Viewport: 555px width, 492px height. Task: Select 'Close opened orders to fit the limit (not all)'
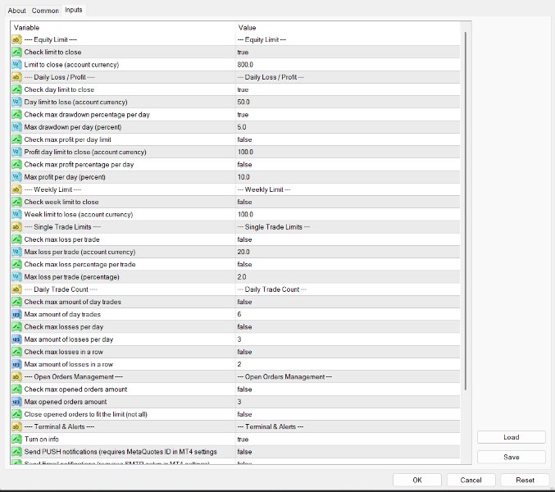pos(85,414)
